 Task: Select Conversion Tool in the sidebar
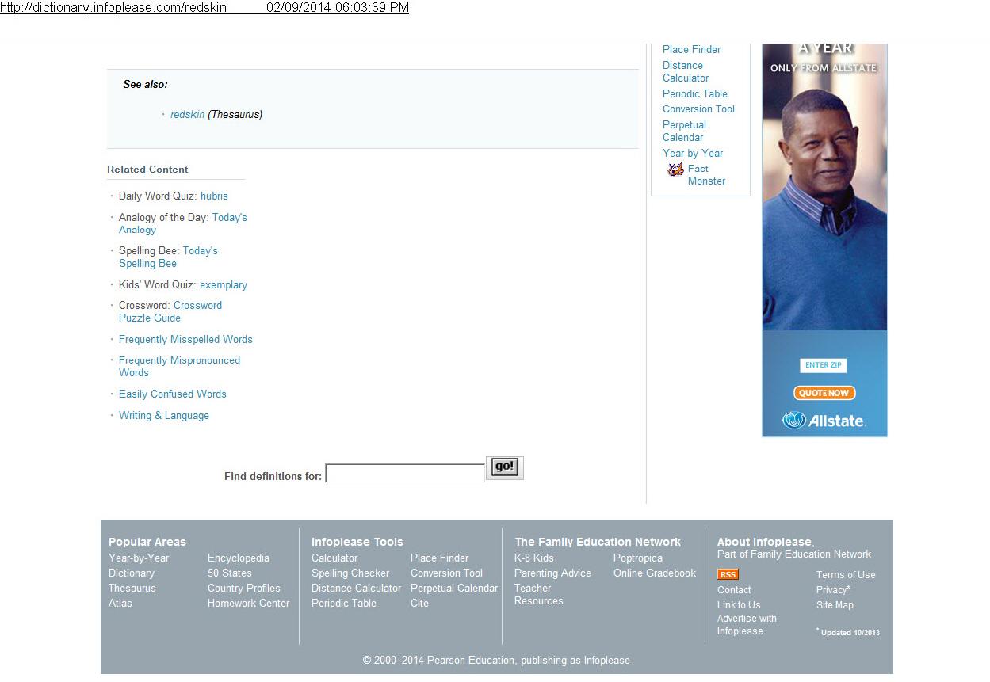tap(698, 109)
